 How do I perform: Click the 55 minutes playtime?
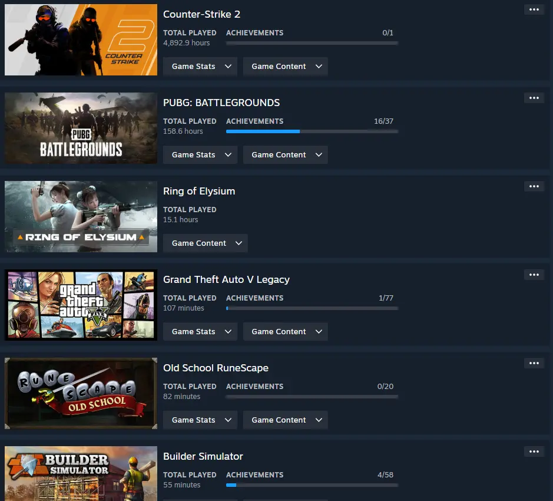(181, 485)
